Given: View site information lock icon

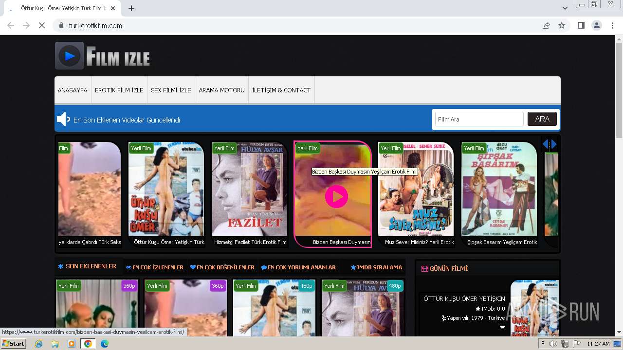Looking at the screenshot, I should (x=61, y=26).
